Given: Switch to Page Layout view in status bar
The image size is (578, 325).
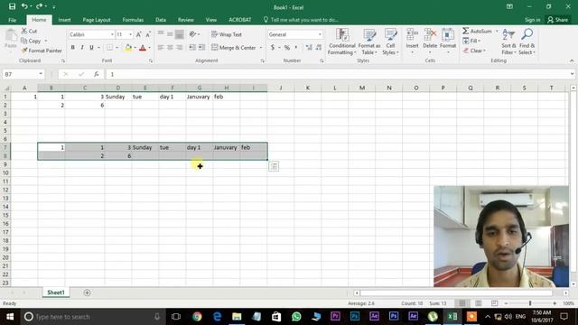Looking at the screenshot, I should point(478,303).
